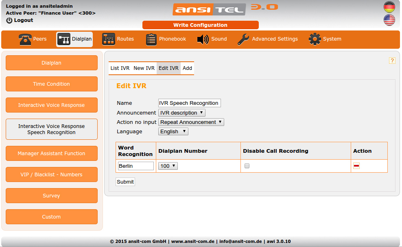Screen dimensions: 402x247
Task: Enable Disable Call Recording checkbox
Action: point(247,166)
